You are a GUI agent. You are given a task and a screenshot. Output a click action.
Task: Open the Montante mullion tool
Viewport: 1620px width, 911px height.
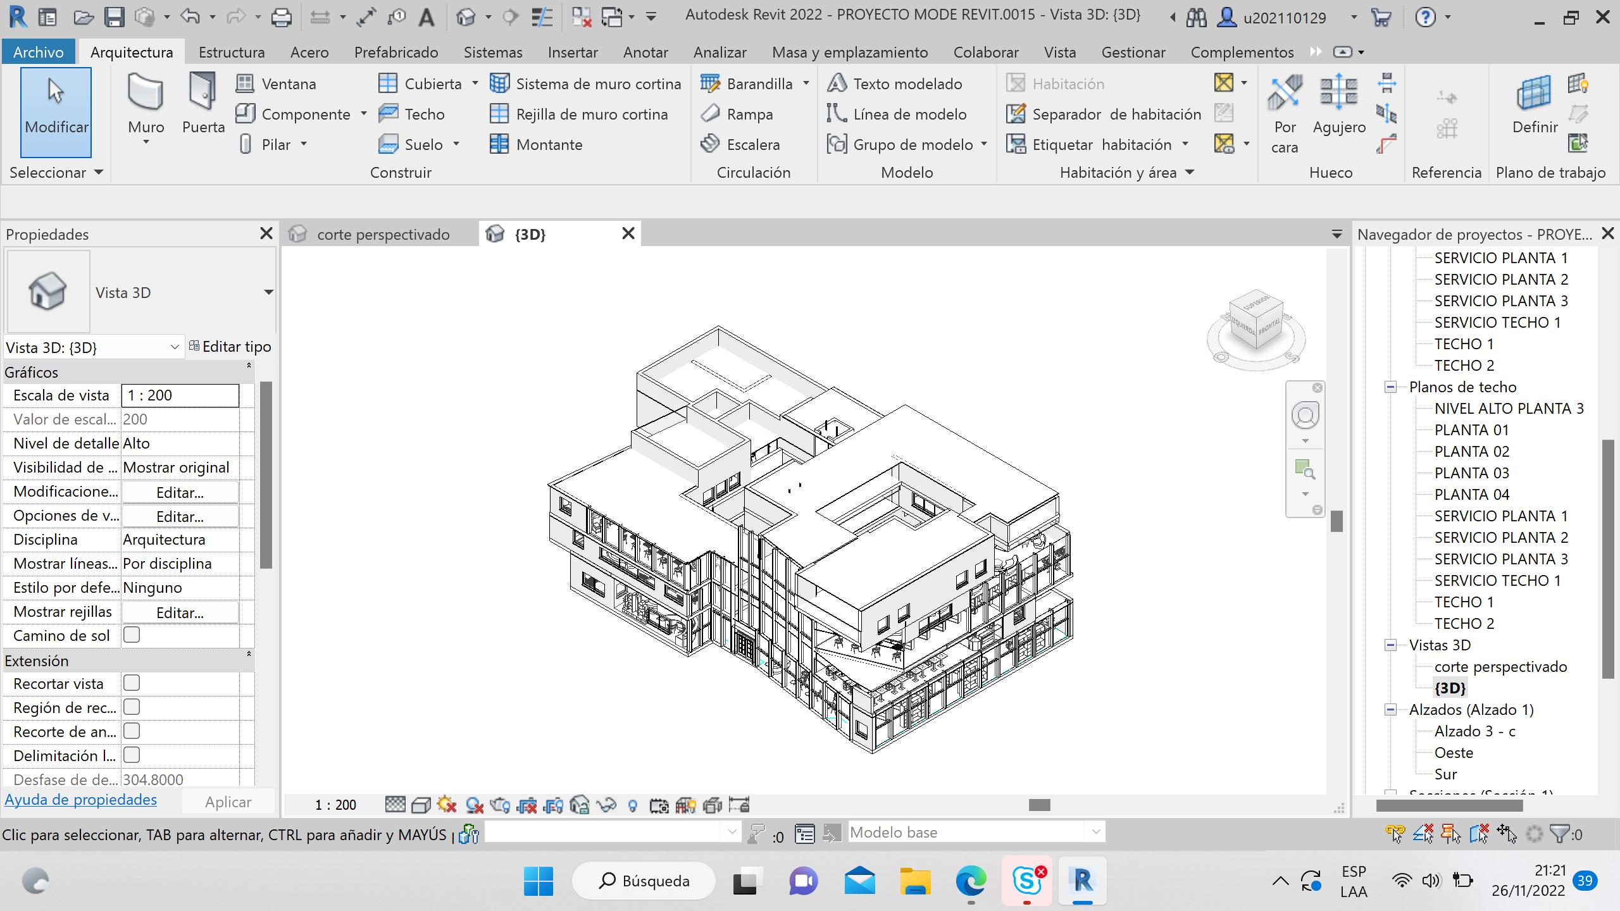coord(537,144)
